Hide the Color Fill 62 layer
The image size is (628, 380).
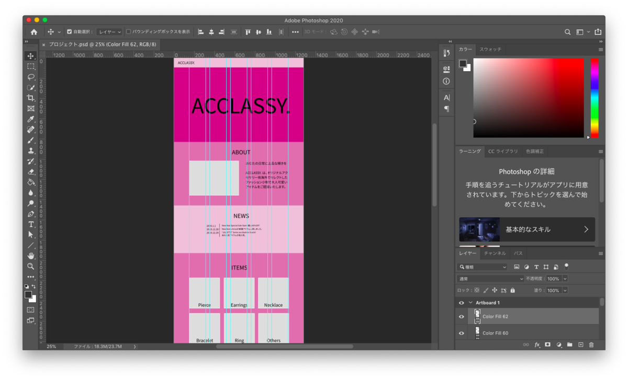tap(461, 317)
